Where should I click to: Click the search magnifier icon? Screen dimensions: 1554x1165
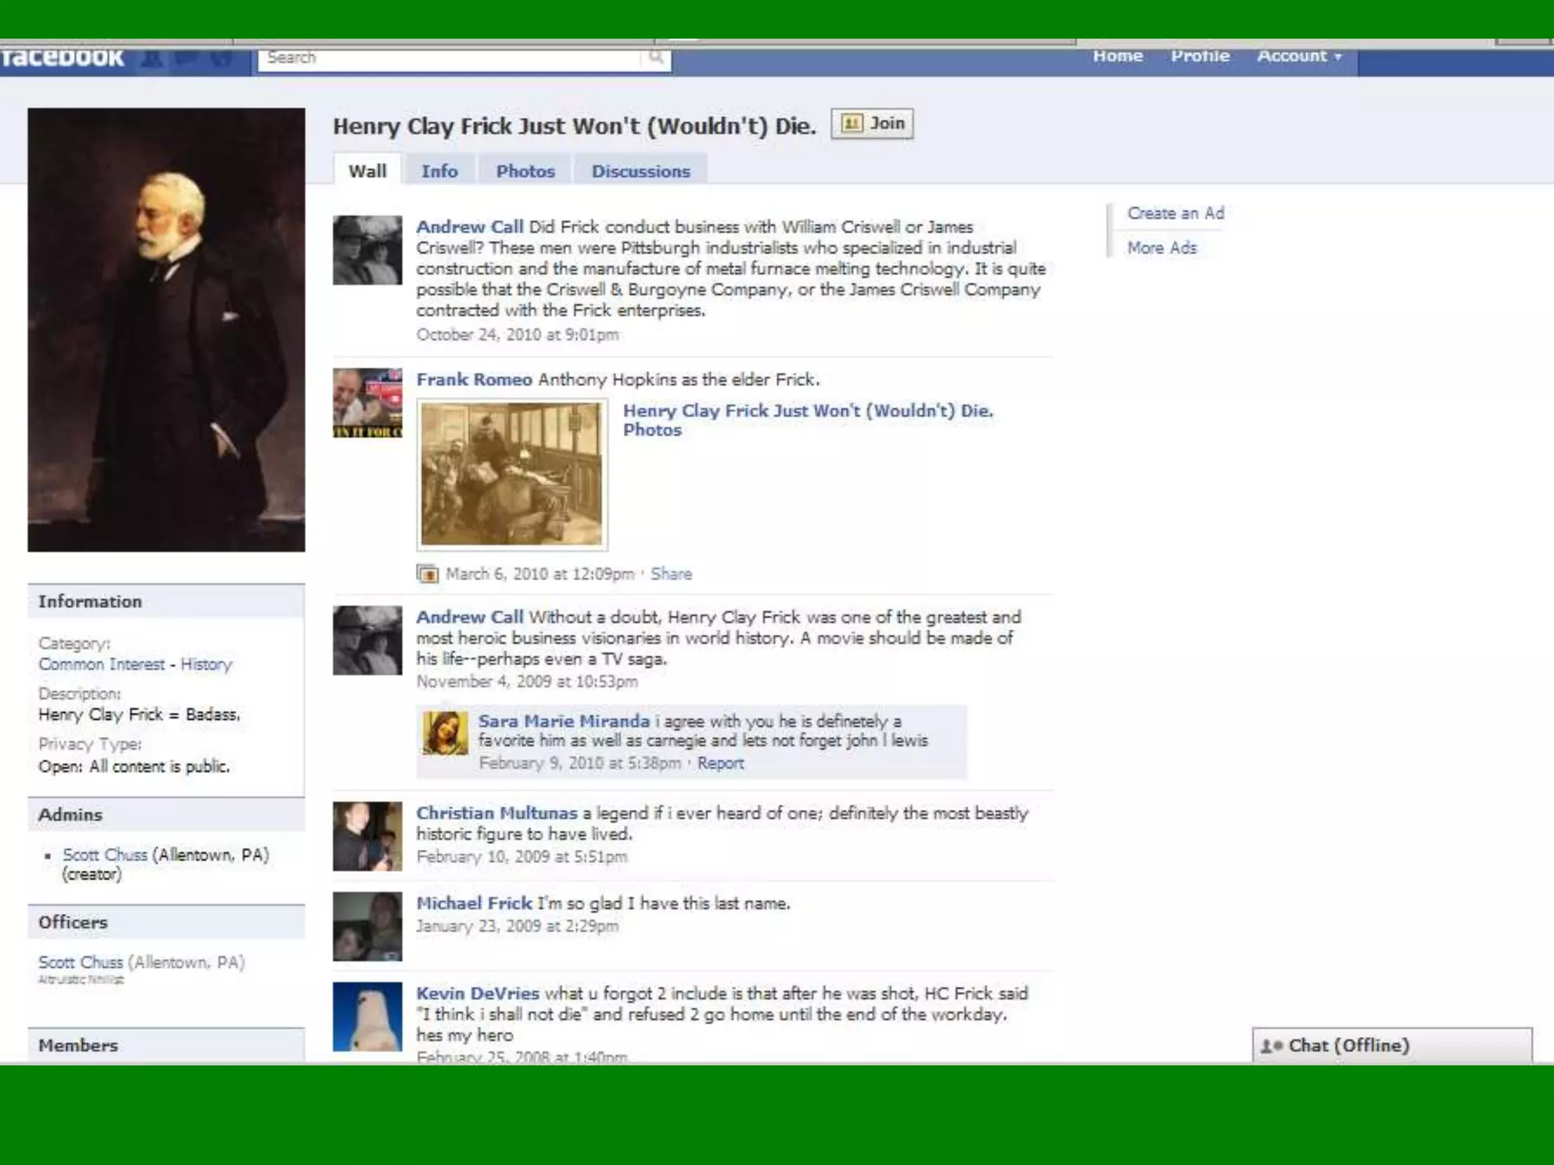click(656, 57)
